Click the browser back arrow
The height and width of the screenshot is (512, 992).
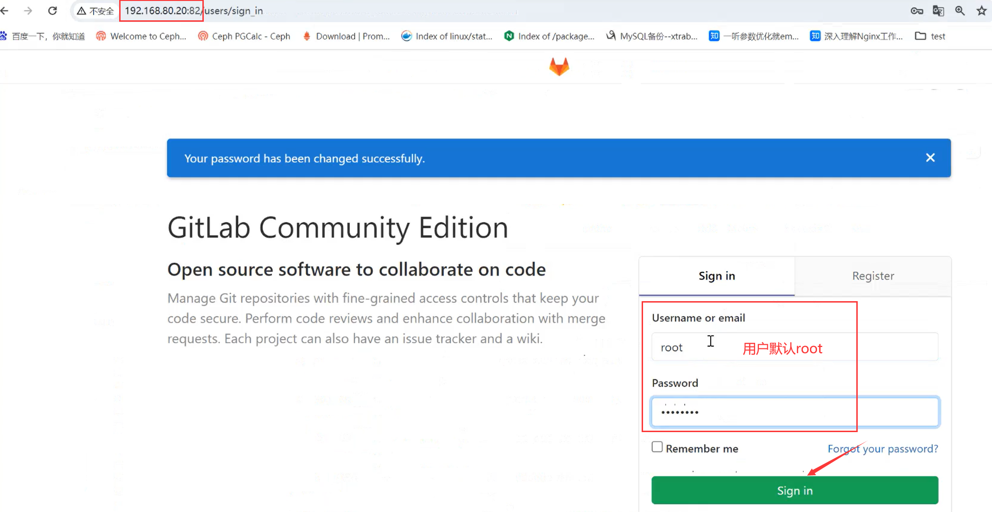coord(5,10)
